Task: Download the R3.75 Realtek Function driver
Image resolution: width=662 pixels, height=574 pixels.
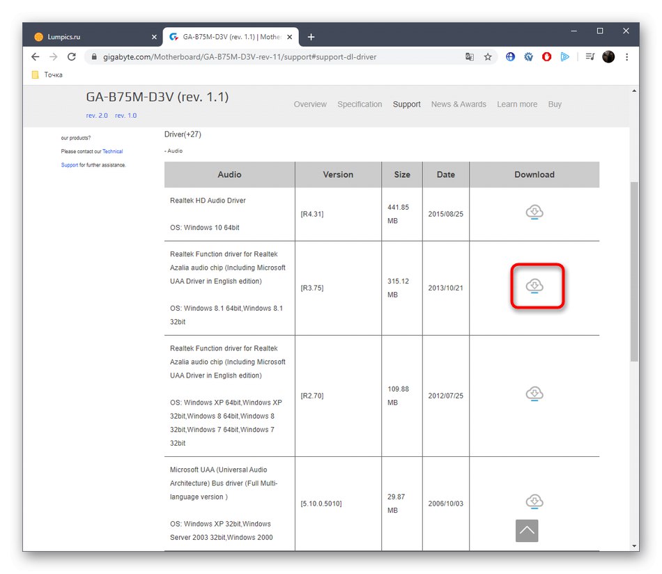Action: (x=534, y=286)
